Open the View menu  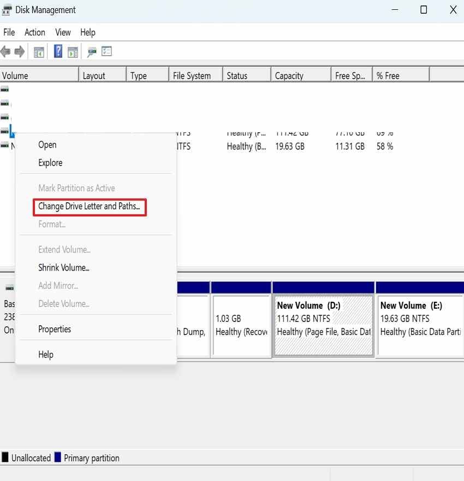point(63,32)
